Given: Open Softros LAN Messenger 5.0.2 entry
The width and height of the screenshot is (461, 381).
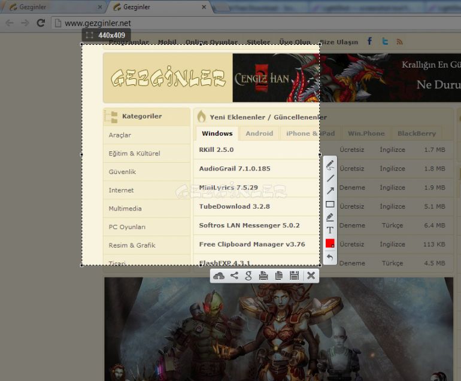Looking at the screenshot, I should (x=249, y=225).
